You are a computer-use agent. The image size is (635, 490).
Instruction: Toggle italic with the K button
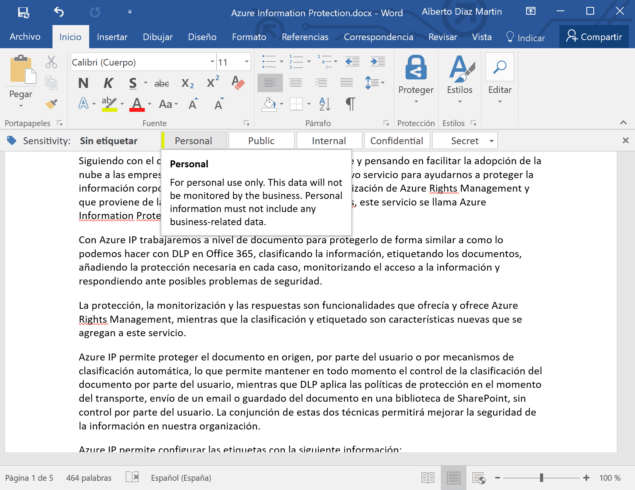click(108, 83)
